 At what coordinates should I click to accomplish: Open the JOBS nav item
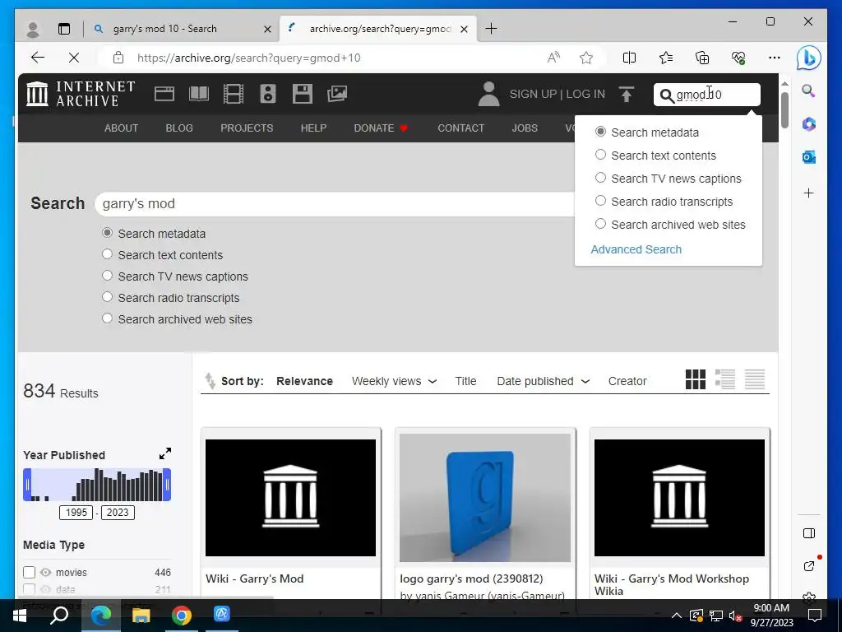pyautogui.click(x=525, y=128)
